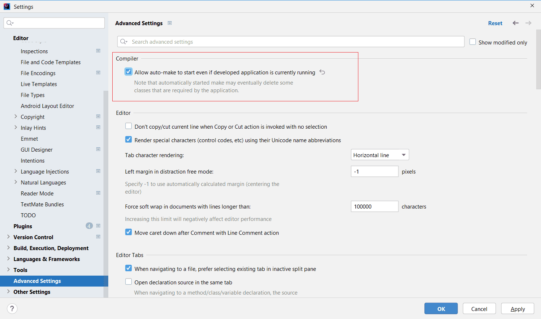Select Live Templates in settings tree

point(39,84)
